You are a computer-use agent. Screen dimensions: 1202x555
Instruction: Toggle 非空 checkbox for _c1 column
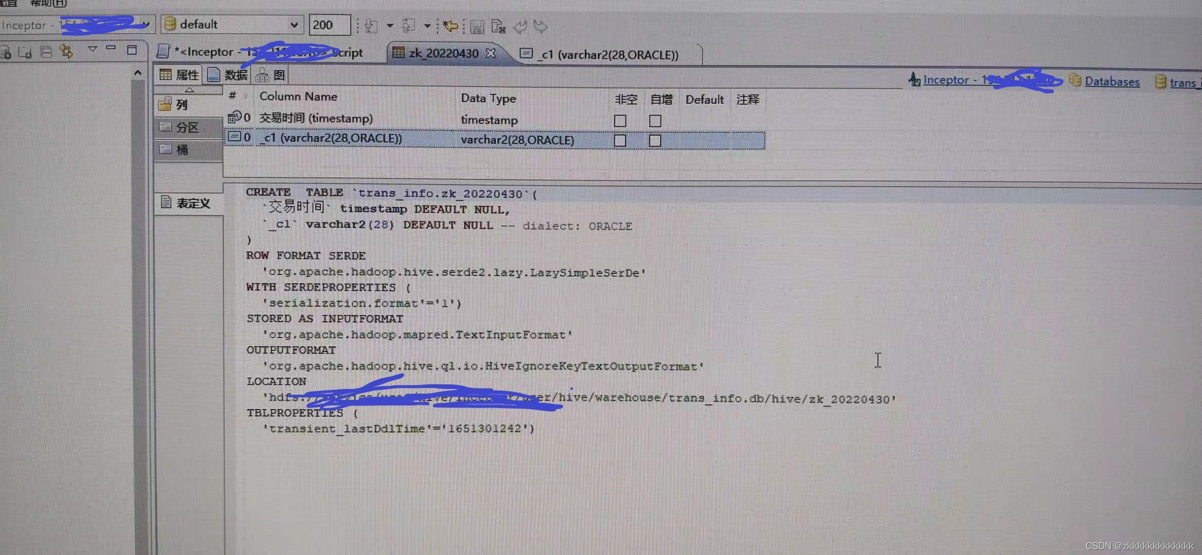pyautogui.click(x=620, y=140)
